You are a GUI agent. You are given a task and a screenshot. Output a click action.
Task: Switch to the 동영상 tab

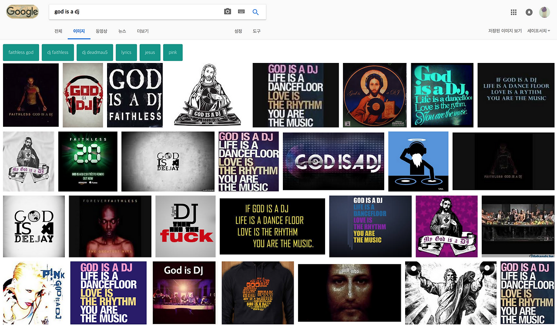pyautogui.click(x=102, y=31)
